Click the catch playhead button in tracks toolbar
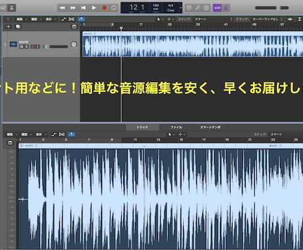This screenshot has height=250, width=303. 81,19
